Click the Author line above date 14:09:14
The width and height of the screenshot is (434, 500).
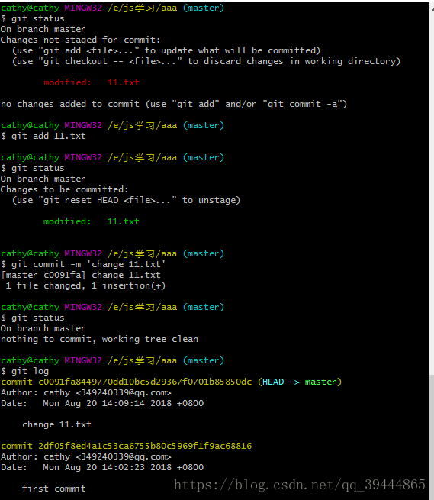point(86,392)
